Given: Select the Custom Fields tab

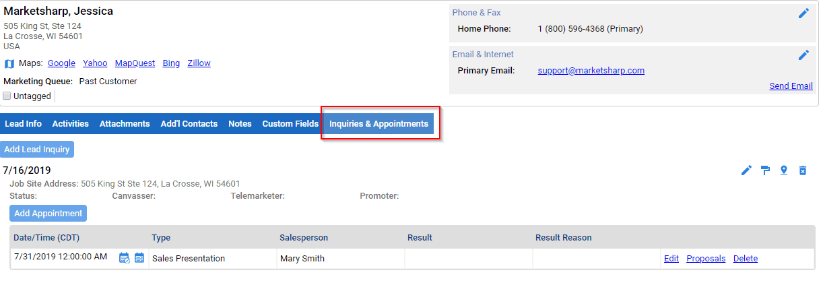Looking at the screenshot, I should [x=290, y=124].
